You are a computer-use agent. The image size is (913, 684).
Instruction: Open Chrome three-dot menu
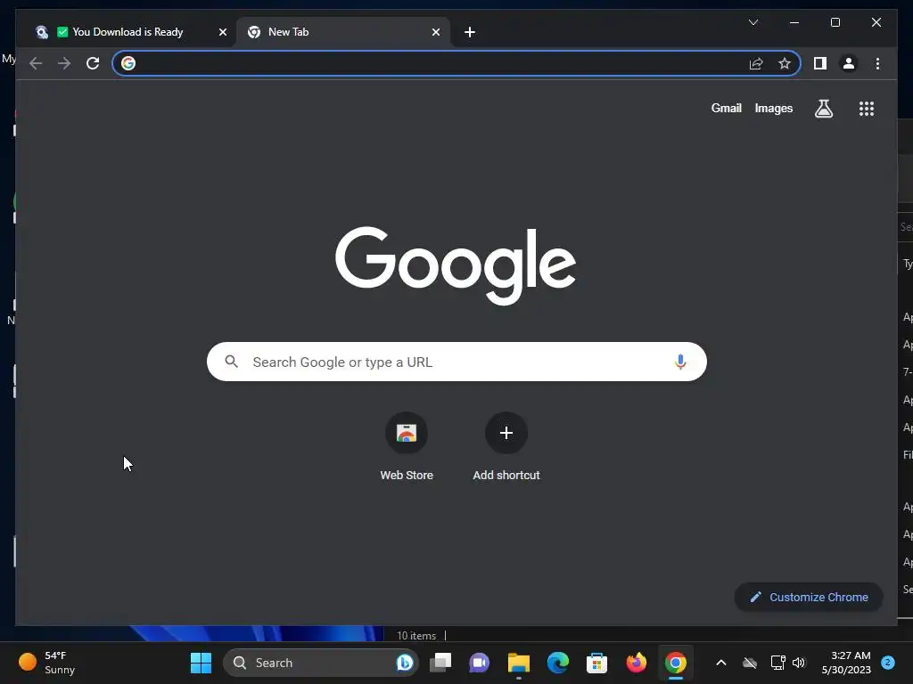[877, 63]
